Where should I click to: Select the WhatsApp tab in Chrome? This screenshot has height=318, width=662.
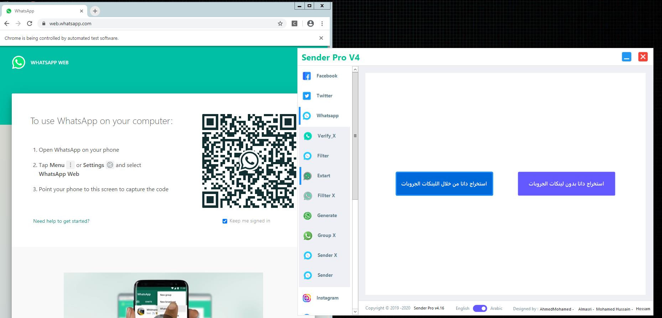(45, 11)
